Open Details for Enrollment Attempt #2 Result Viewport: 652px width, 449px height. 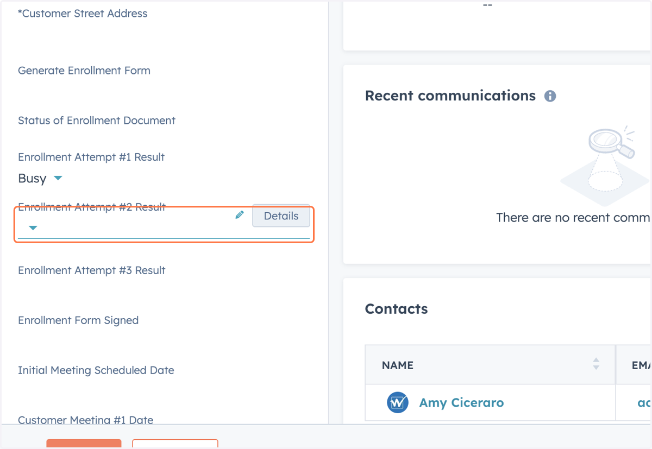point(281,216)
